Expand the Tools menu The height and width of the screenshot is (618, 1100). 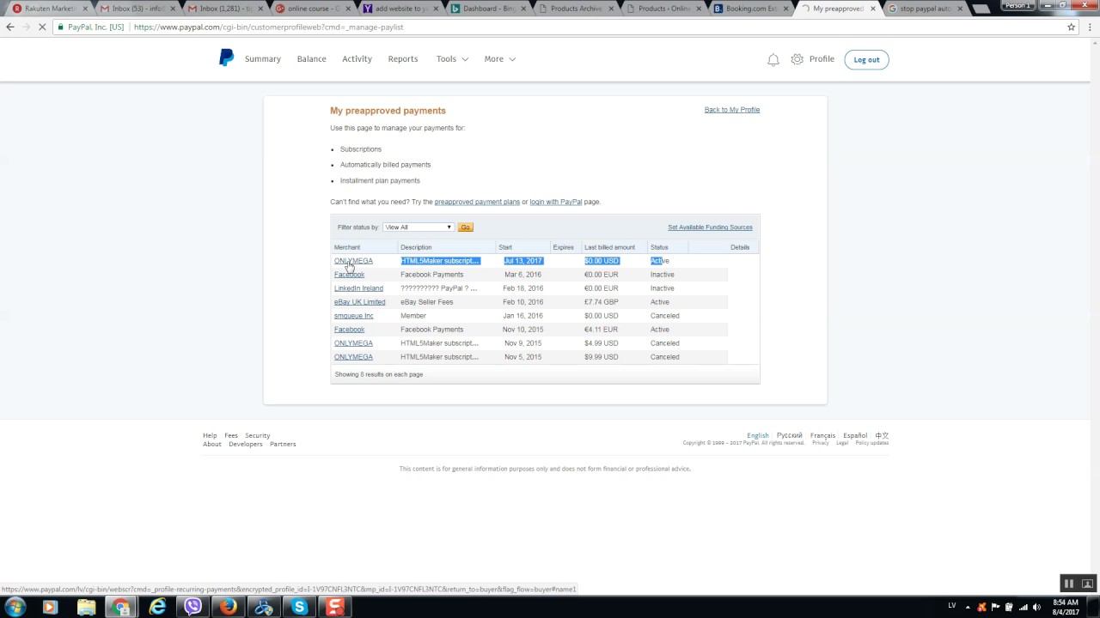[452, 59]
